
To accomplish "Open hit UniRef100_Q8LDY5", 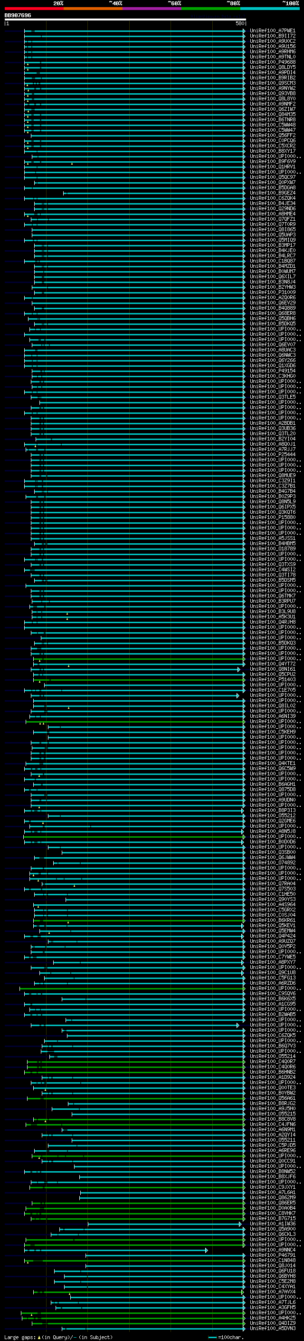I will tap(272, 67).
